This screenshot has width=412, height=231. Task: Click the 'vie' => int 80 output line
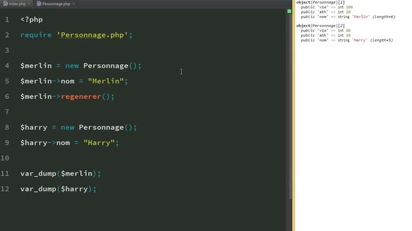point(326,31)
